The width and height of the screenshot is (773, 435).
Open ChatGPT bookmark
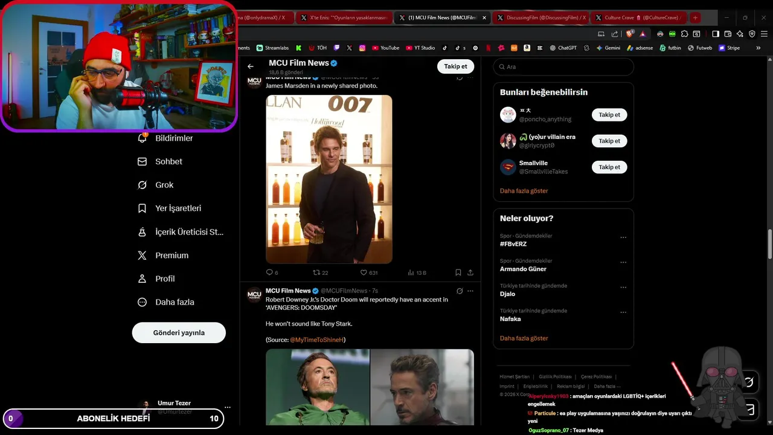click(563, 48)
